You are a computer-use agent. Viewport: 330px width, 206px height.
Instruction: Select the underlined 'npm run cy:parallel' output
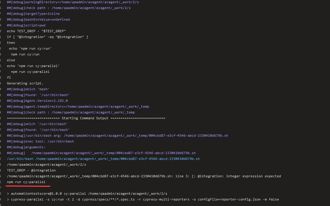click(26, 182)
